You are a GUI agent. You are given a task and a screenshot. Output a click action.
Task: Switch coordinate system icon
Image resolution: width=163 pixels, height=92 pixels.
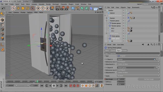pos(52,8)
